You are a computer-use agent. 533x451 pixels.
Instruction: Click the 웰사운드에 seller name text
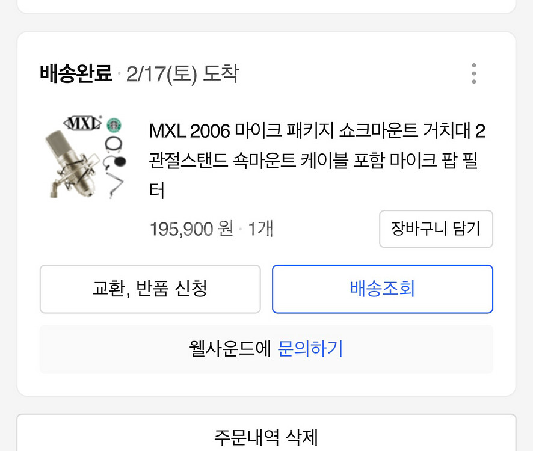click(x=230, y=349)
